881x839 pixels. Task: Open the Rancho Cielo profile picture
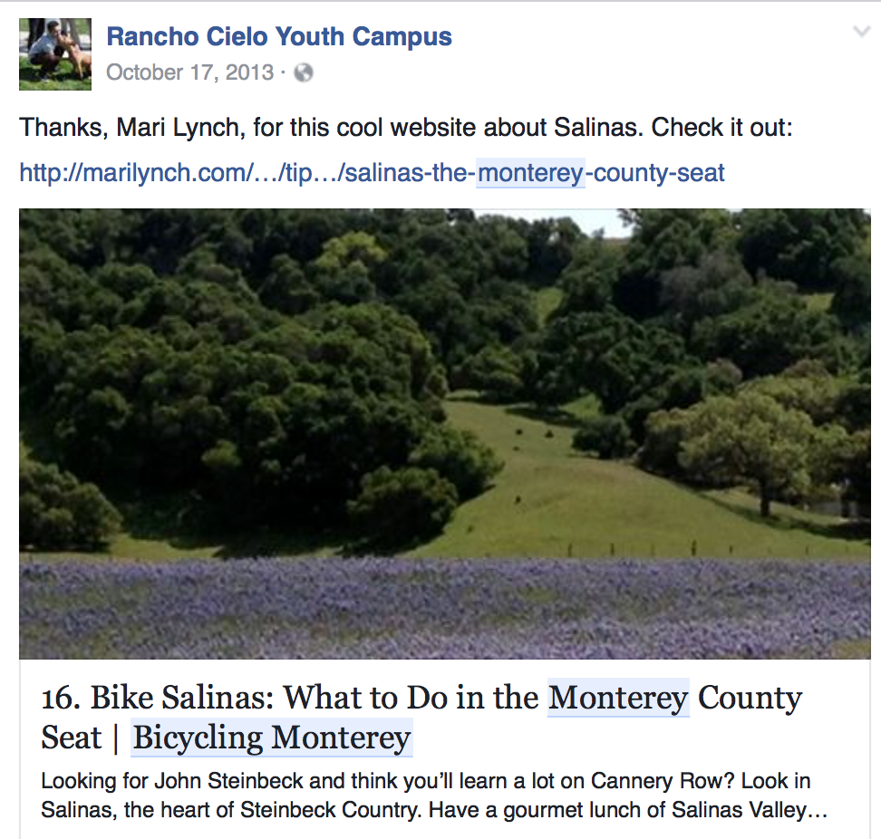[55, 54]
